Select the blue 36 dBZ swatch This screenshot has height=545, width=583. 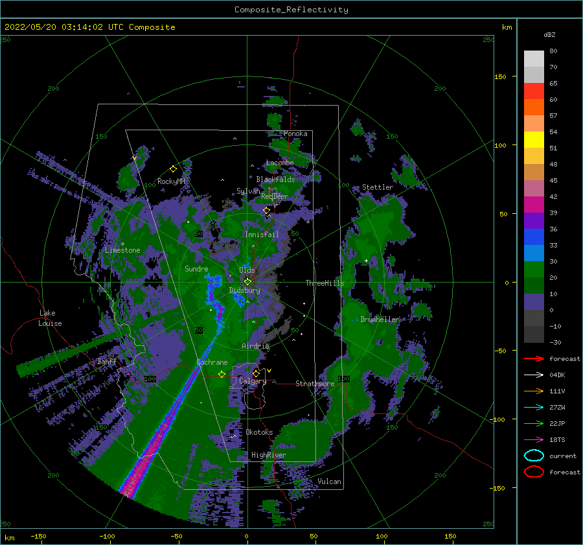point(534,237)
